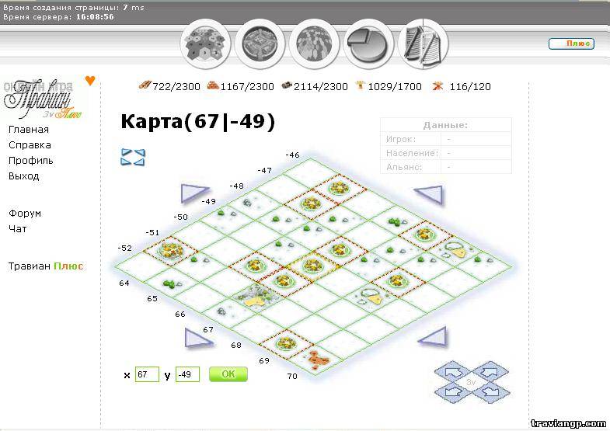The width and height of the screenshot is (610, 431).
Task: Click the crop consumption icon 116/120
Action: (x=437, y=86)
